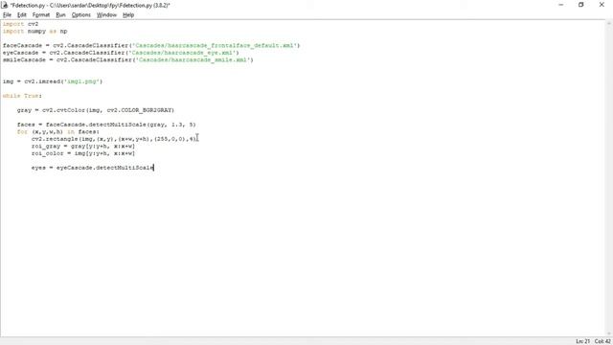Click the 'Ln: 21' status bar indicator
The height and width of the screenshot is (345, 613).
(x=582, y=341)
